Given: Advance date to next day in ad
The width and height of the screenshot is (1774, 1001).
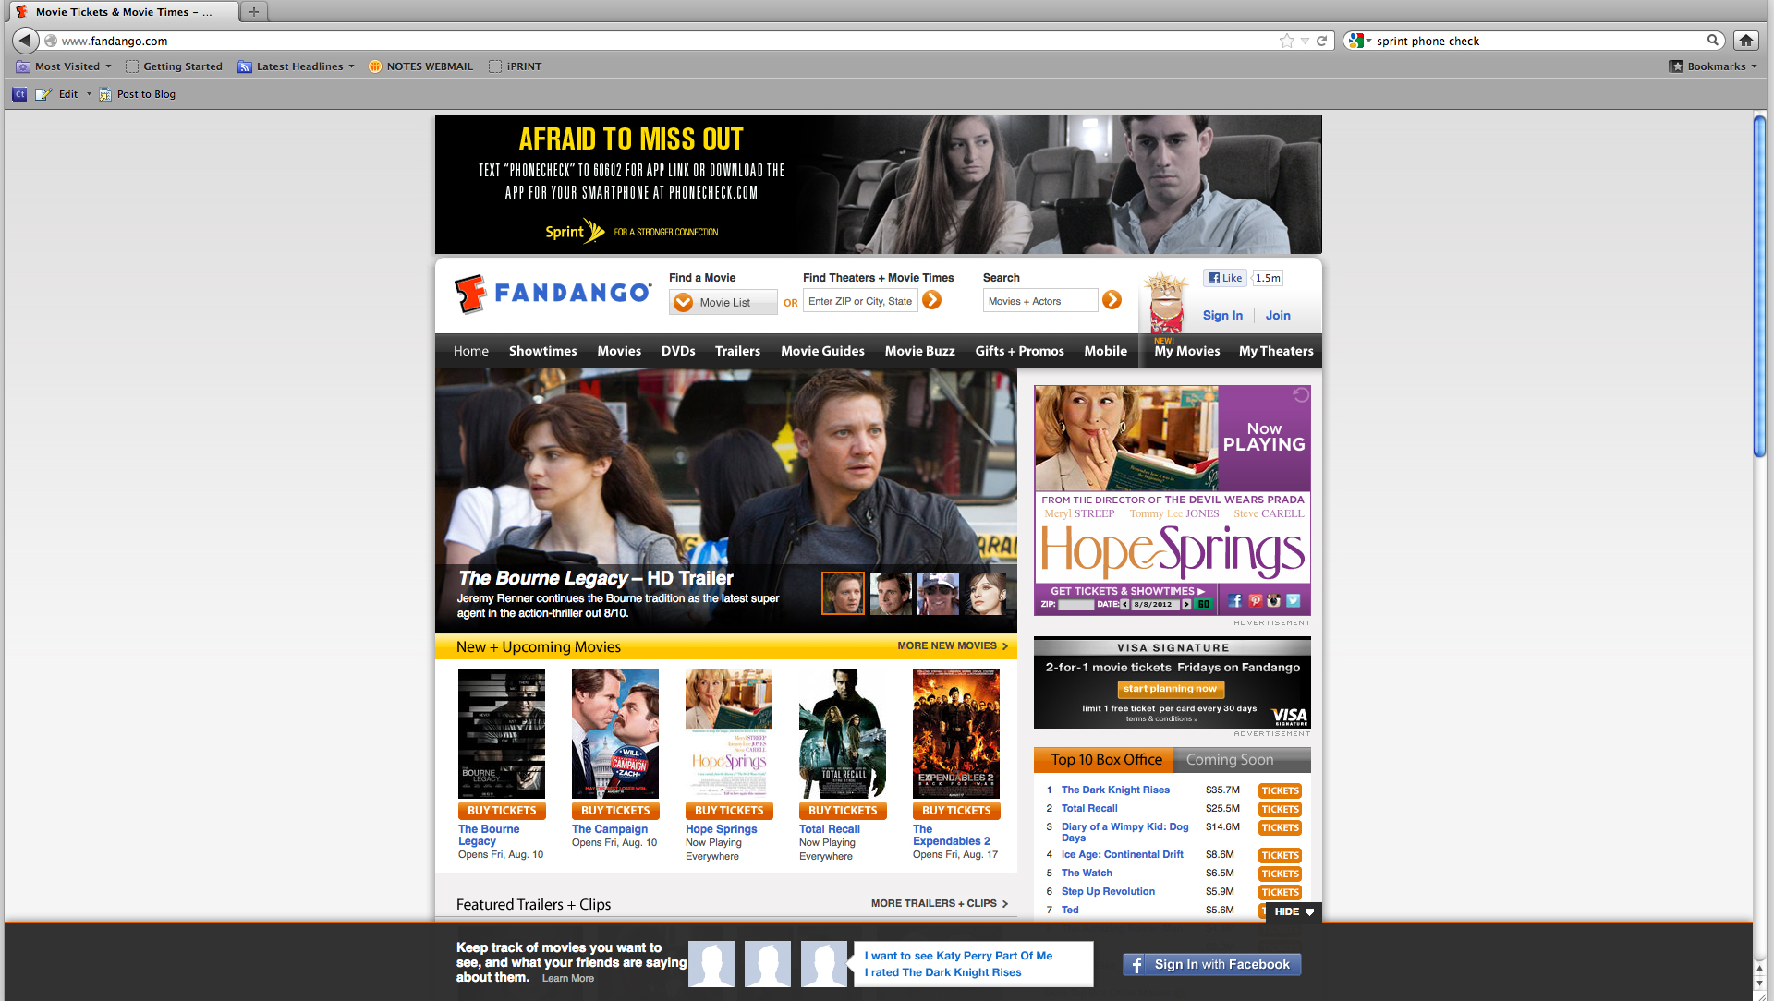Looking at the screenshot, I should pyautogui.click(x=1186, y=605).
